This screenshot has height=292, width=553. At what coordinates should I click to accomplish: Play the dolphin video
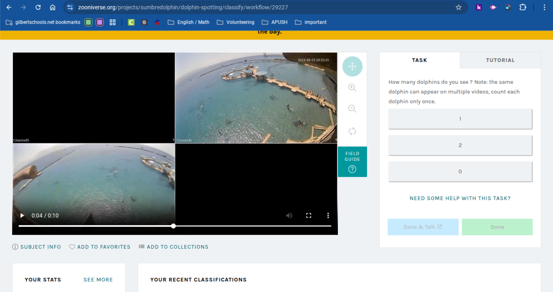click(x=22, y=216)
